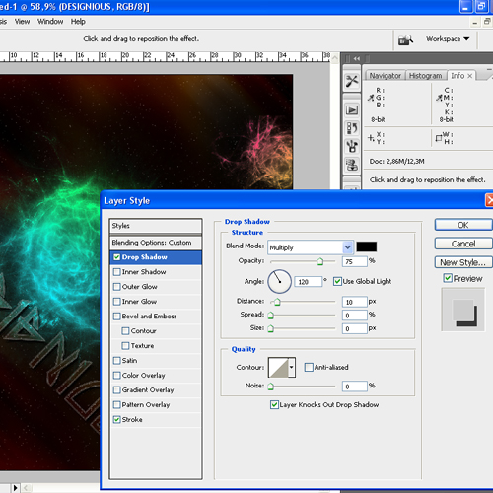Enable the Anti-aliased checkbox
493x493 pixels.
click(x=309, y=367)
